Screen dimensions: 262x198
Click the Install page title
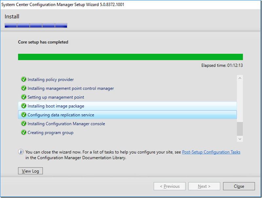click(x=12, y=17)
